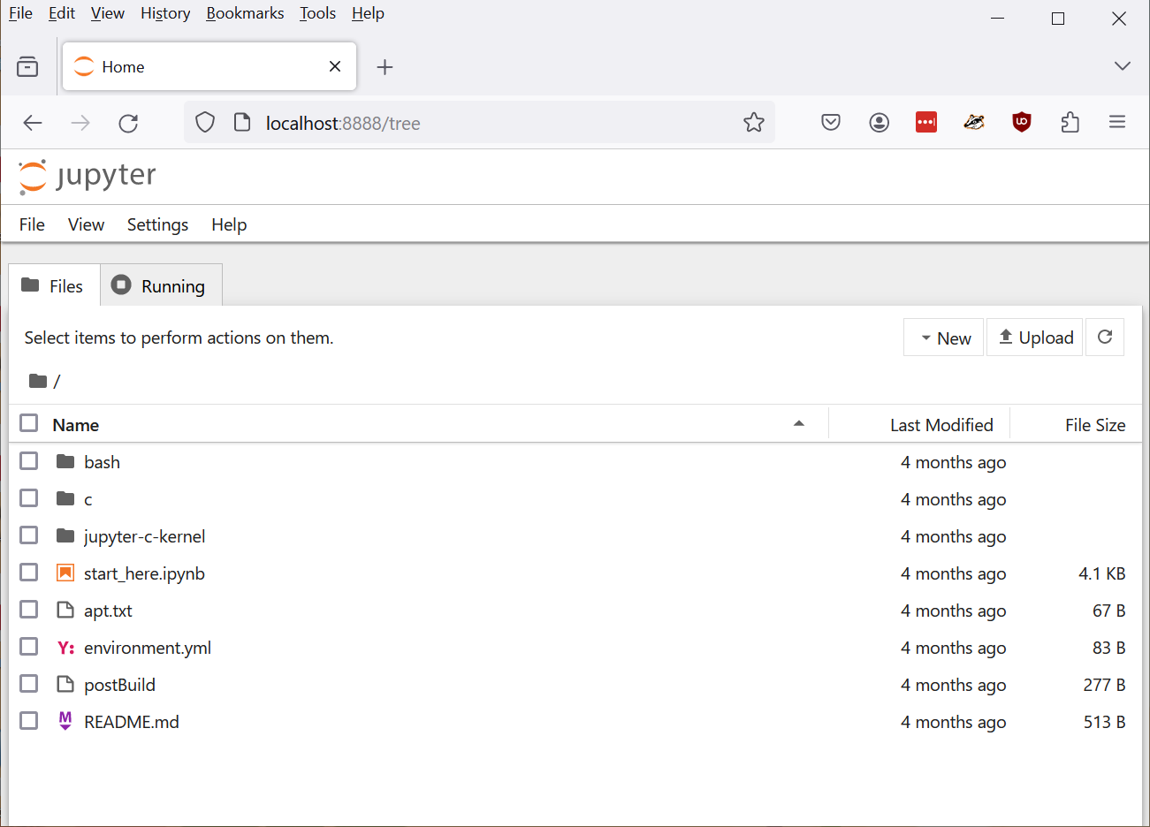1150x827 pixels.
Task: Open the Jupyter Settings menu
Action: (157, 224)
